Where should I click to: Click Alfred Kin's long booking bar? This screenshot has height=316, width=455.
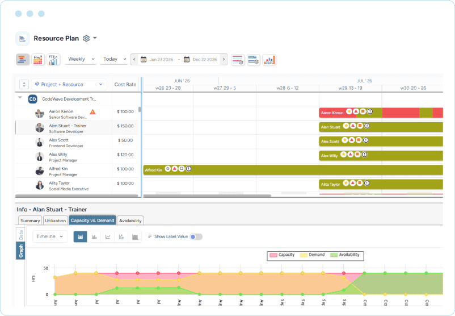(293, 170)
